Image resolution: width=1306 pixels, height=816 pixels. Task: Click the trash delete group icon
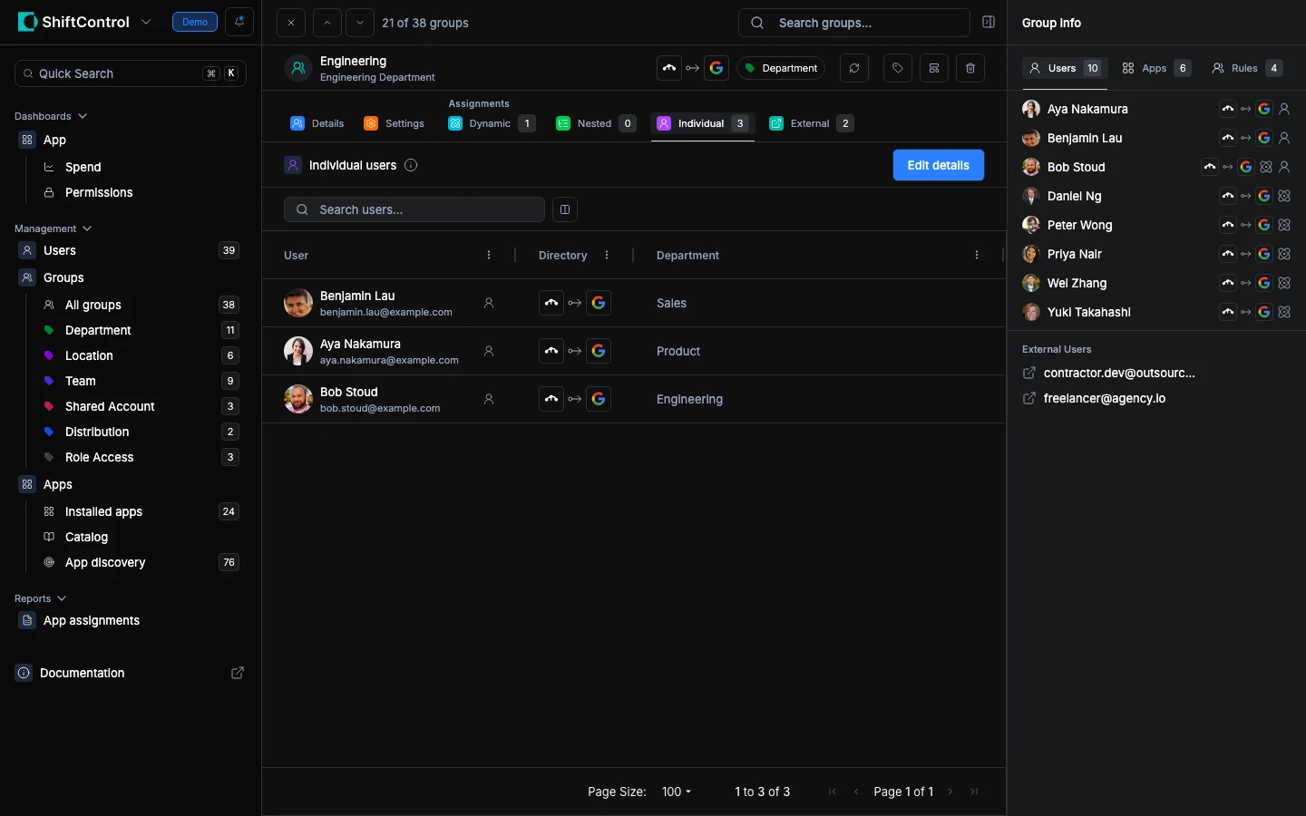tap(970, 68)
